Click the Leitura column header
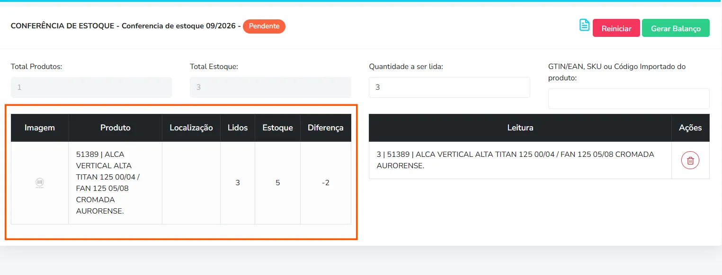Image resolution: width=722 pixels, height=275 pixels. pos(520,128)
